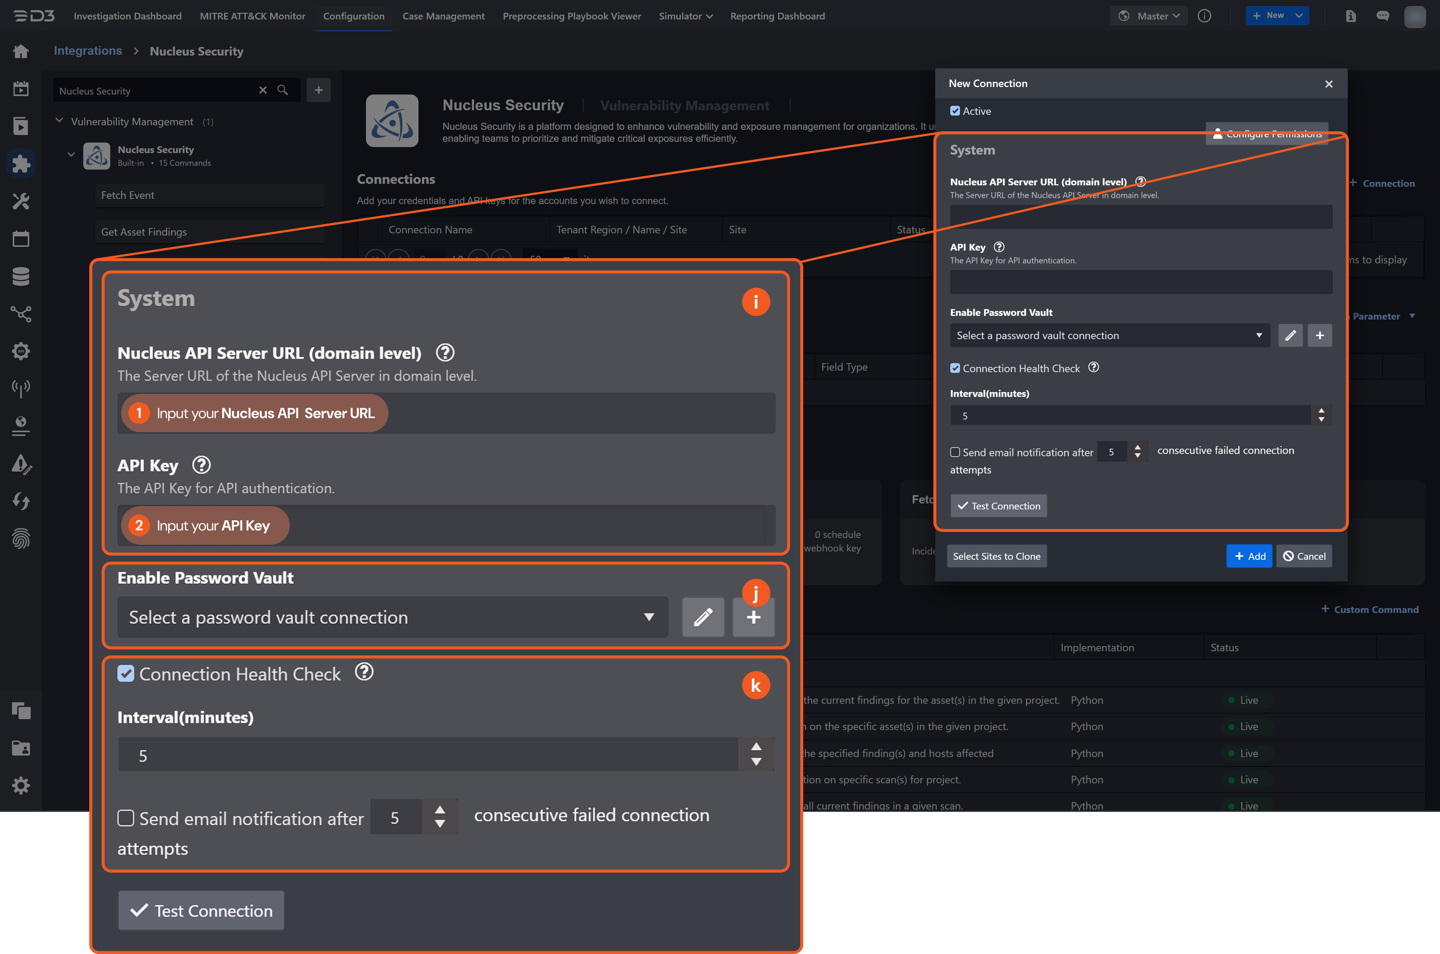Click the blue Add button

(x=1249, y=556)
